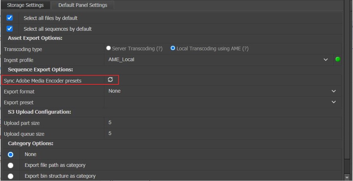This screenshot has width=353, height=181.
Task: Select Server Transcoding radio option
Action: click(x=108, y=48)
